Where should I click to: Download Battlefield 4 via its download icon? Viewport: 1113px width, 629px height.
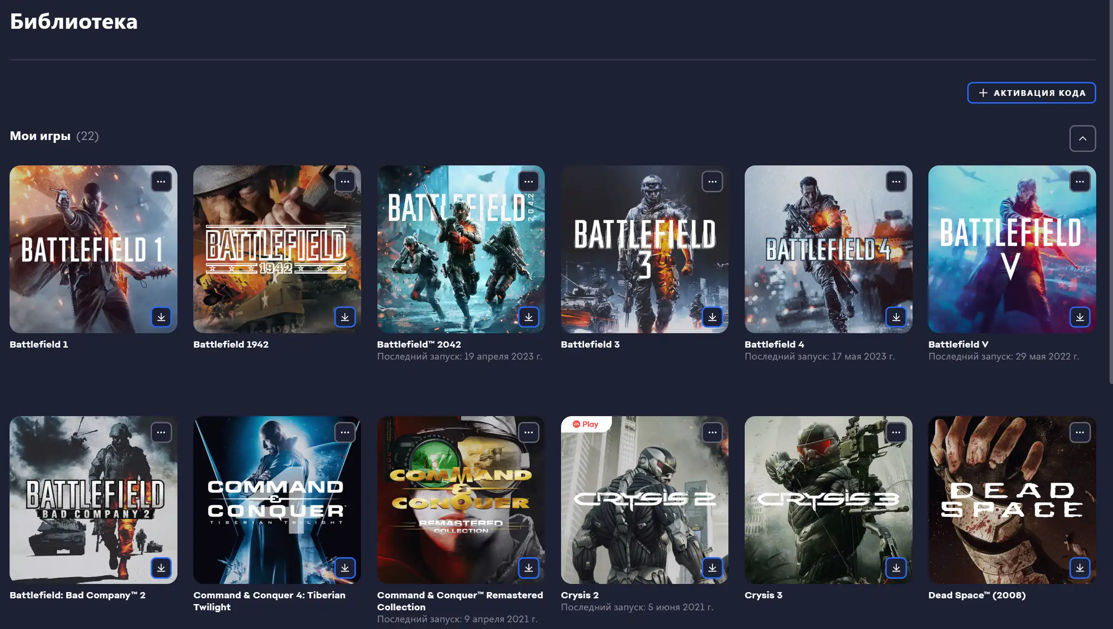click(x=896, y=317)
